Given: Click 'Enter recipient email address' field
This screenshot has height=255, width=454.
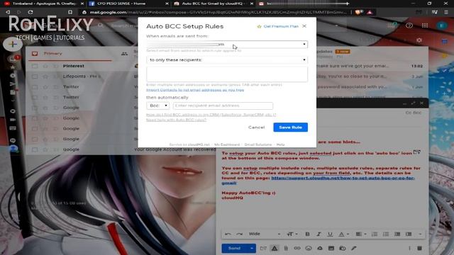Looking at the screenshot, I should [223, 106].
